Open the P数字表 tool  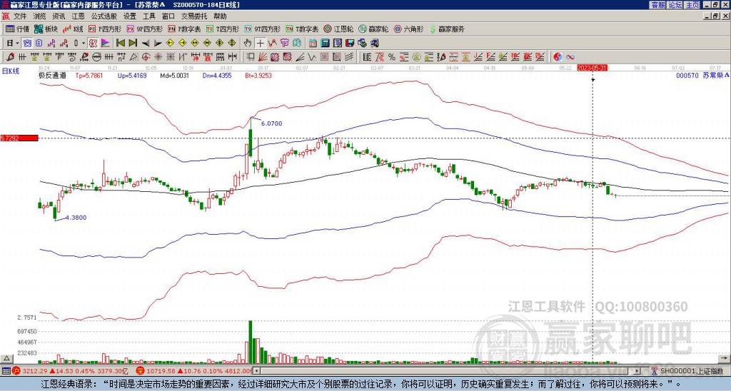pyautogui.click(x=184, y=29)
